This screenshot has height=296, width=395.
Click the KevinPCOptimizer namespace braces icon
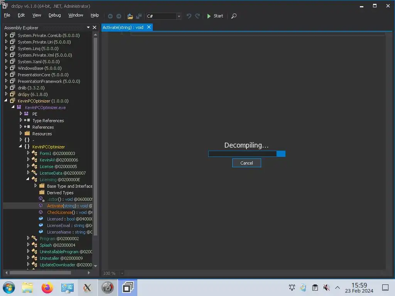(x=27, y=146)
